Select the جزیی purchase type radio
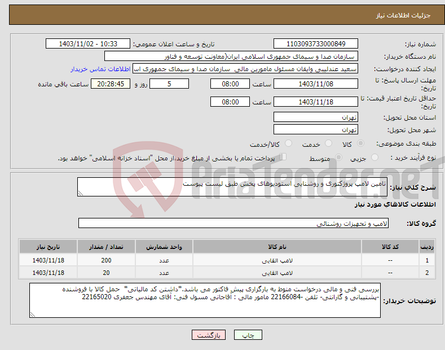 pyautogui.click(x=374, y=157)
